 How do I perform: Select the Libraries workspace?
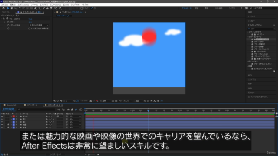[x=232, y=8]
